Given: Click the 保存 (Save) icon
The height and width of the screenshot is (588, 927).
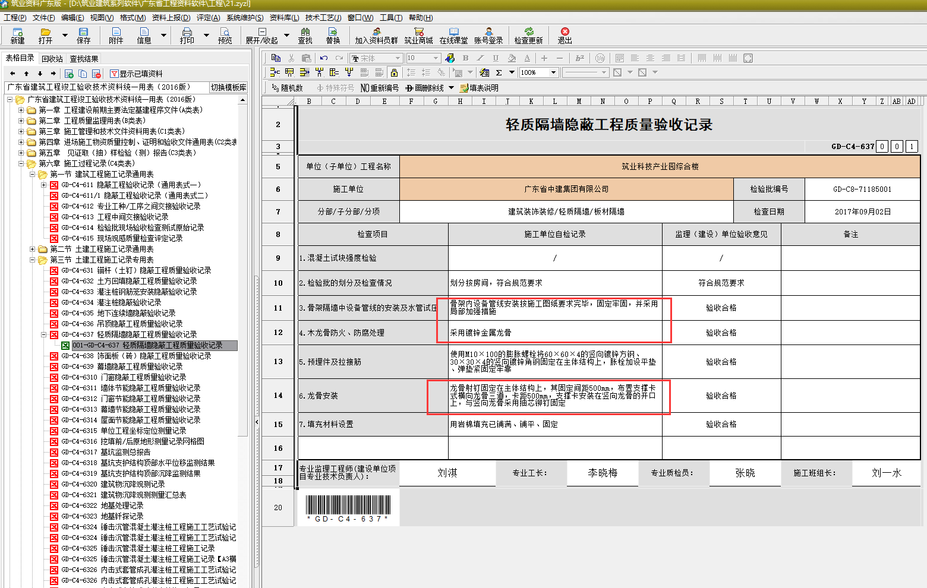Looking at the screenshot, I should click(83, 36).
